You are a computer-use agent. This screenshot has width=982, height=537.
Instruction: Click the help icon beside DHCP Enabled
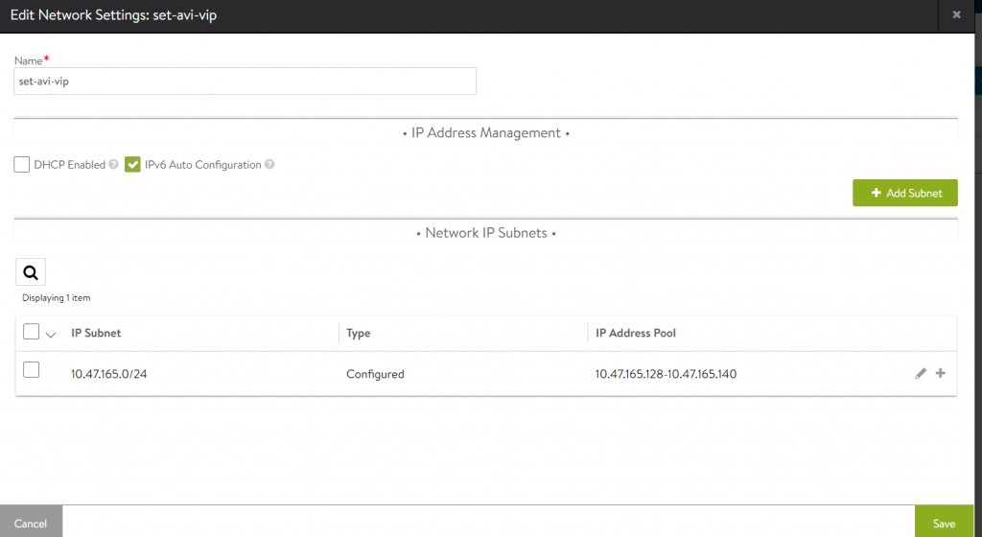tap(113, 165)
